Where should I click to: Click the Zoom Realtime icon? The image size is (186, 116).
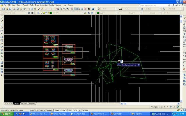coord(61,9)
